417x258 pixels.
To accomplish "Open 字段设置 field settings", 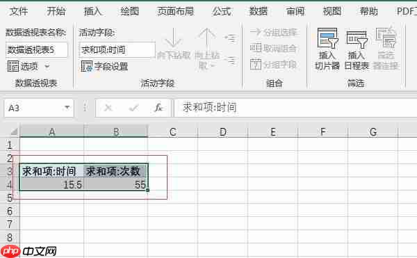I will point(104,66).
